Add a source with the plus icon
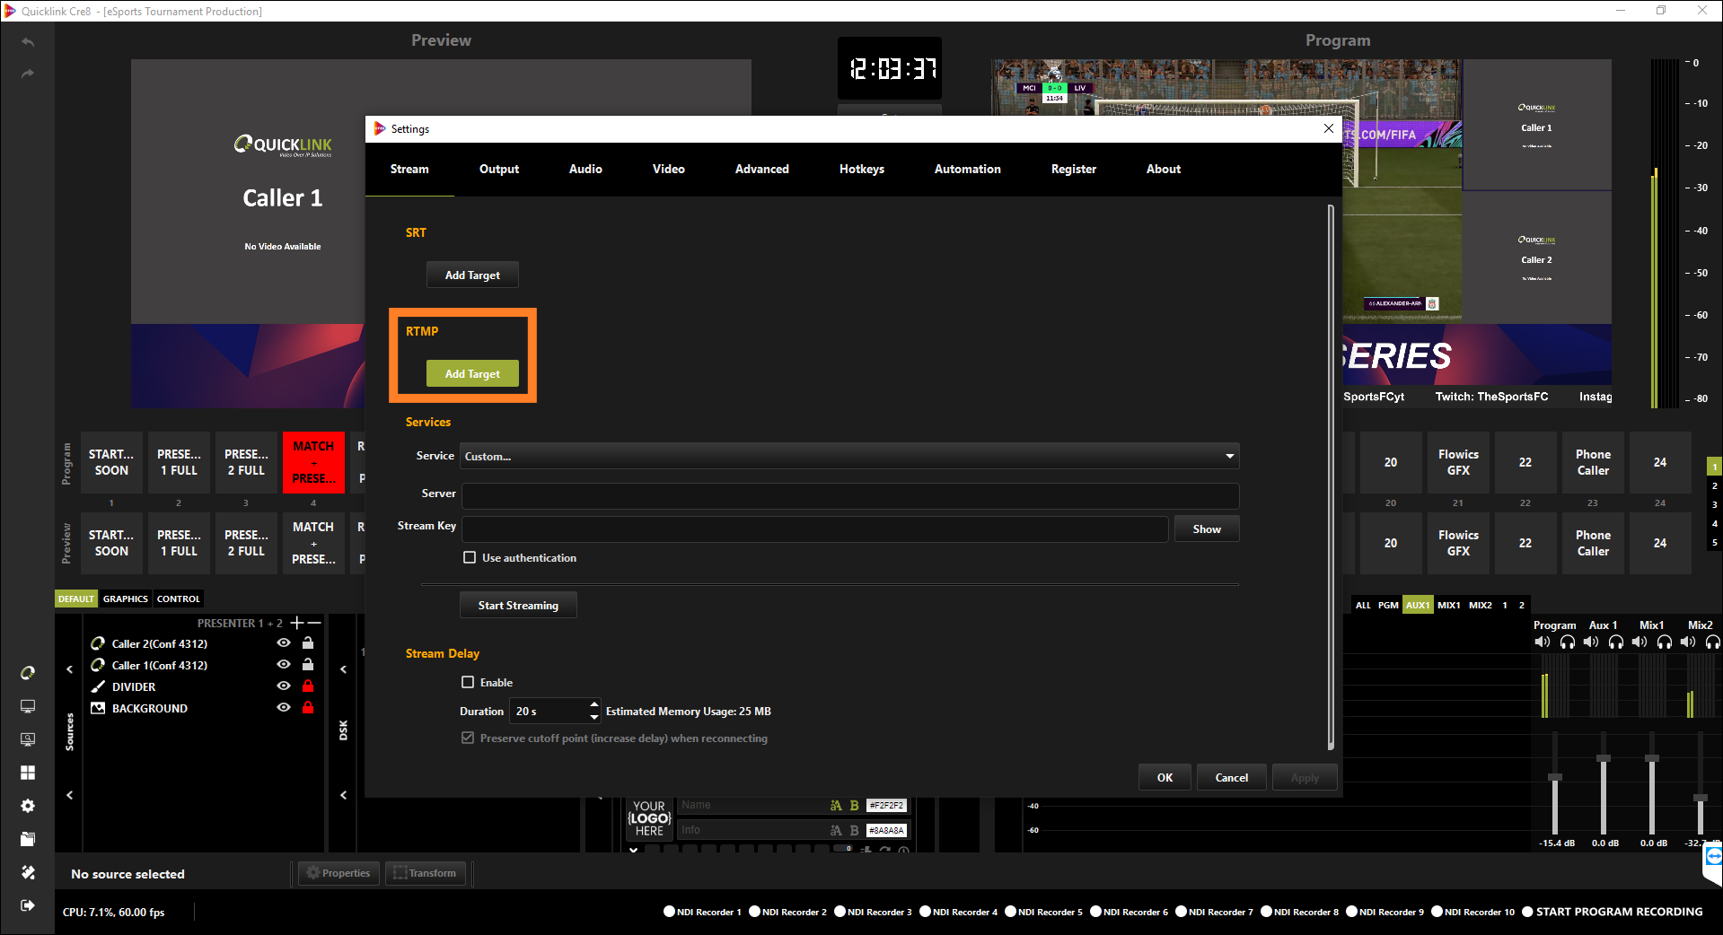1723x935 pixels. [296, 623]
